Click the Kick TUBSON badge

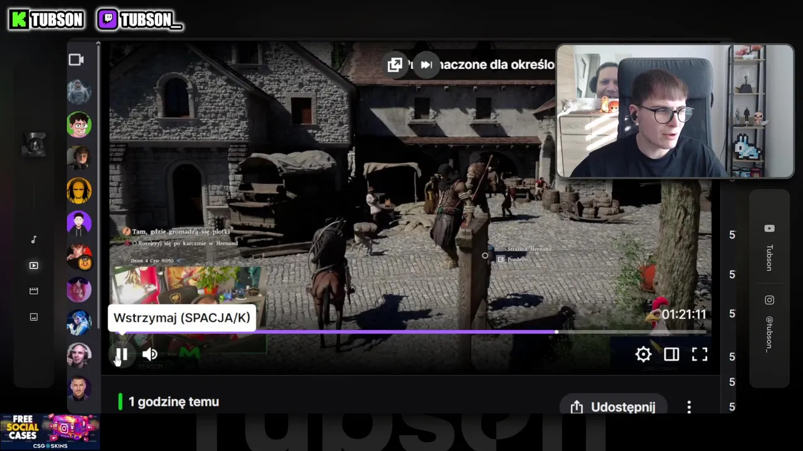(x=46, y=19)
